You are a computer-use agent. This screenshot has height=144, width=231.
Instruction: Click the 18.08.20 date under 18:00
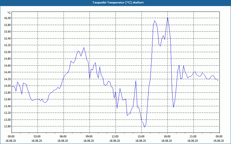(x=167, y=141)
